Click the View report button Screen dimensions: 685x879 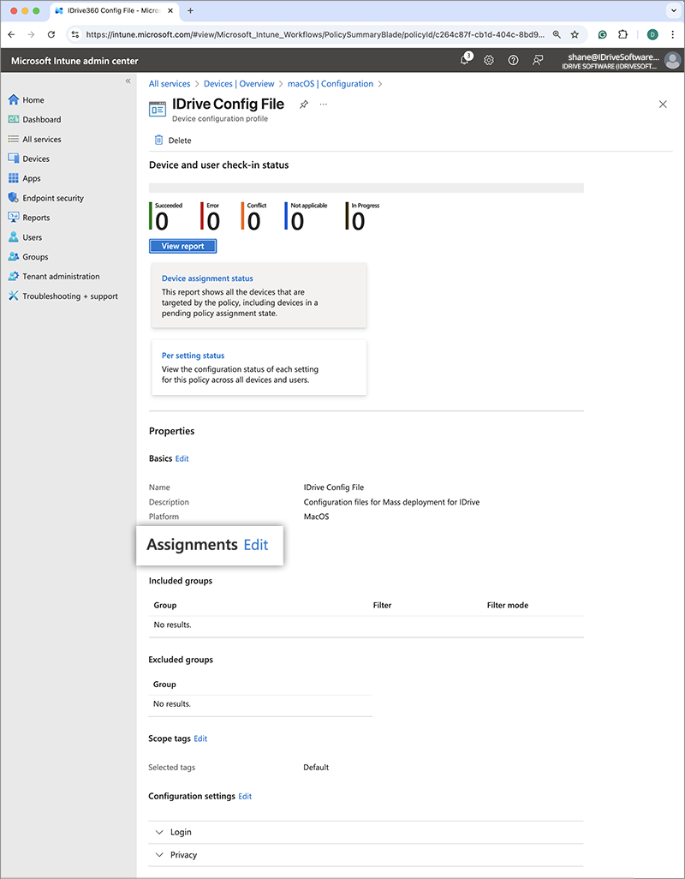coord(182,246)
